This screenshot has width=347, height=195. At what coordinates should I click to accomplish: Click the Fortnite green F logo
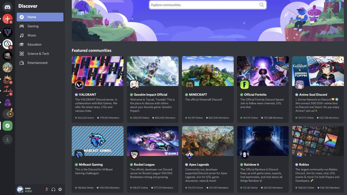pyautogui.click(x=244, y=84)
